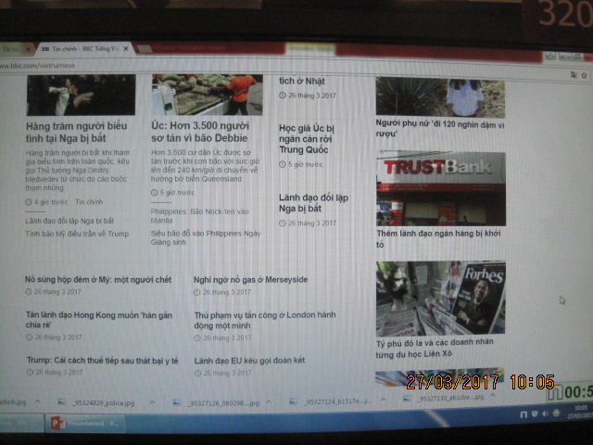The image size is (593, 445).
Task: Open Tân lãnh đạo Hong Kong story
Action: coord(99,320)
